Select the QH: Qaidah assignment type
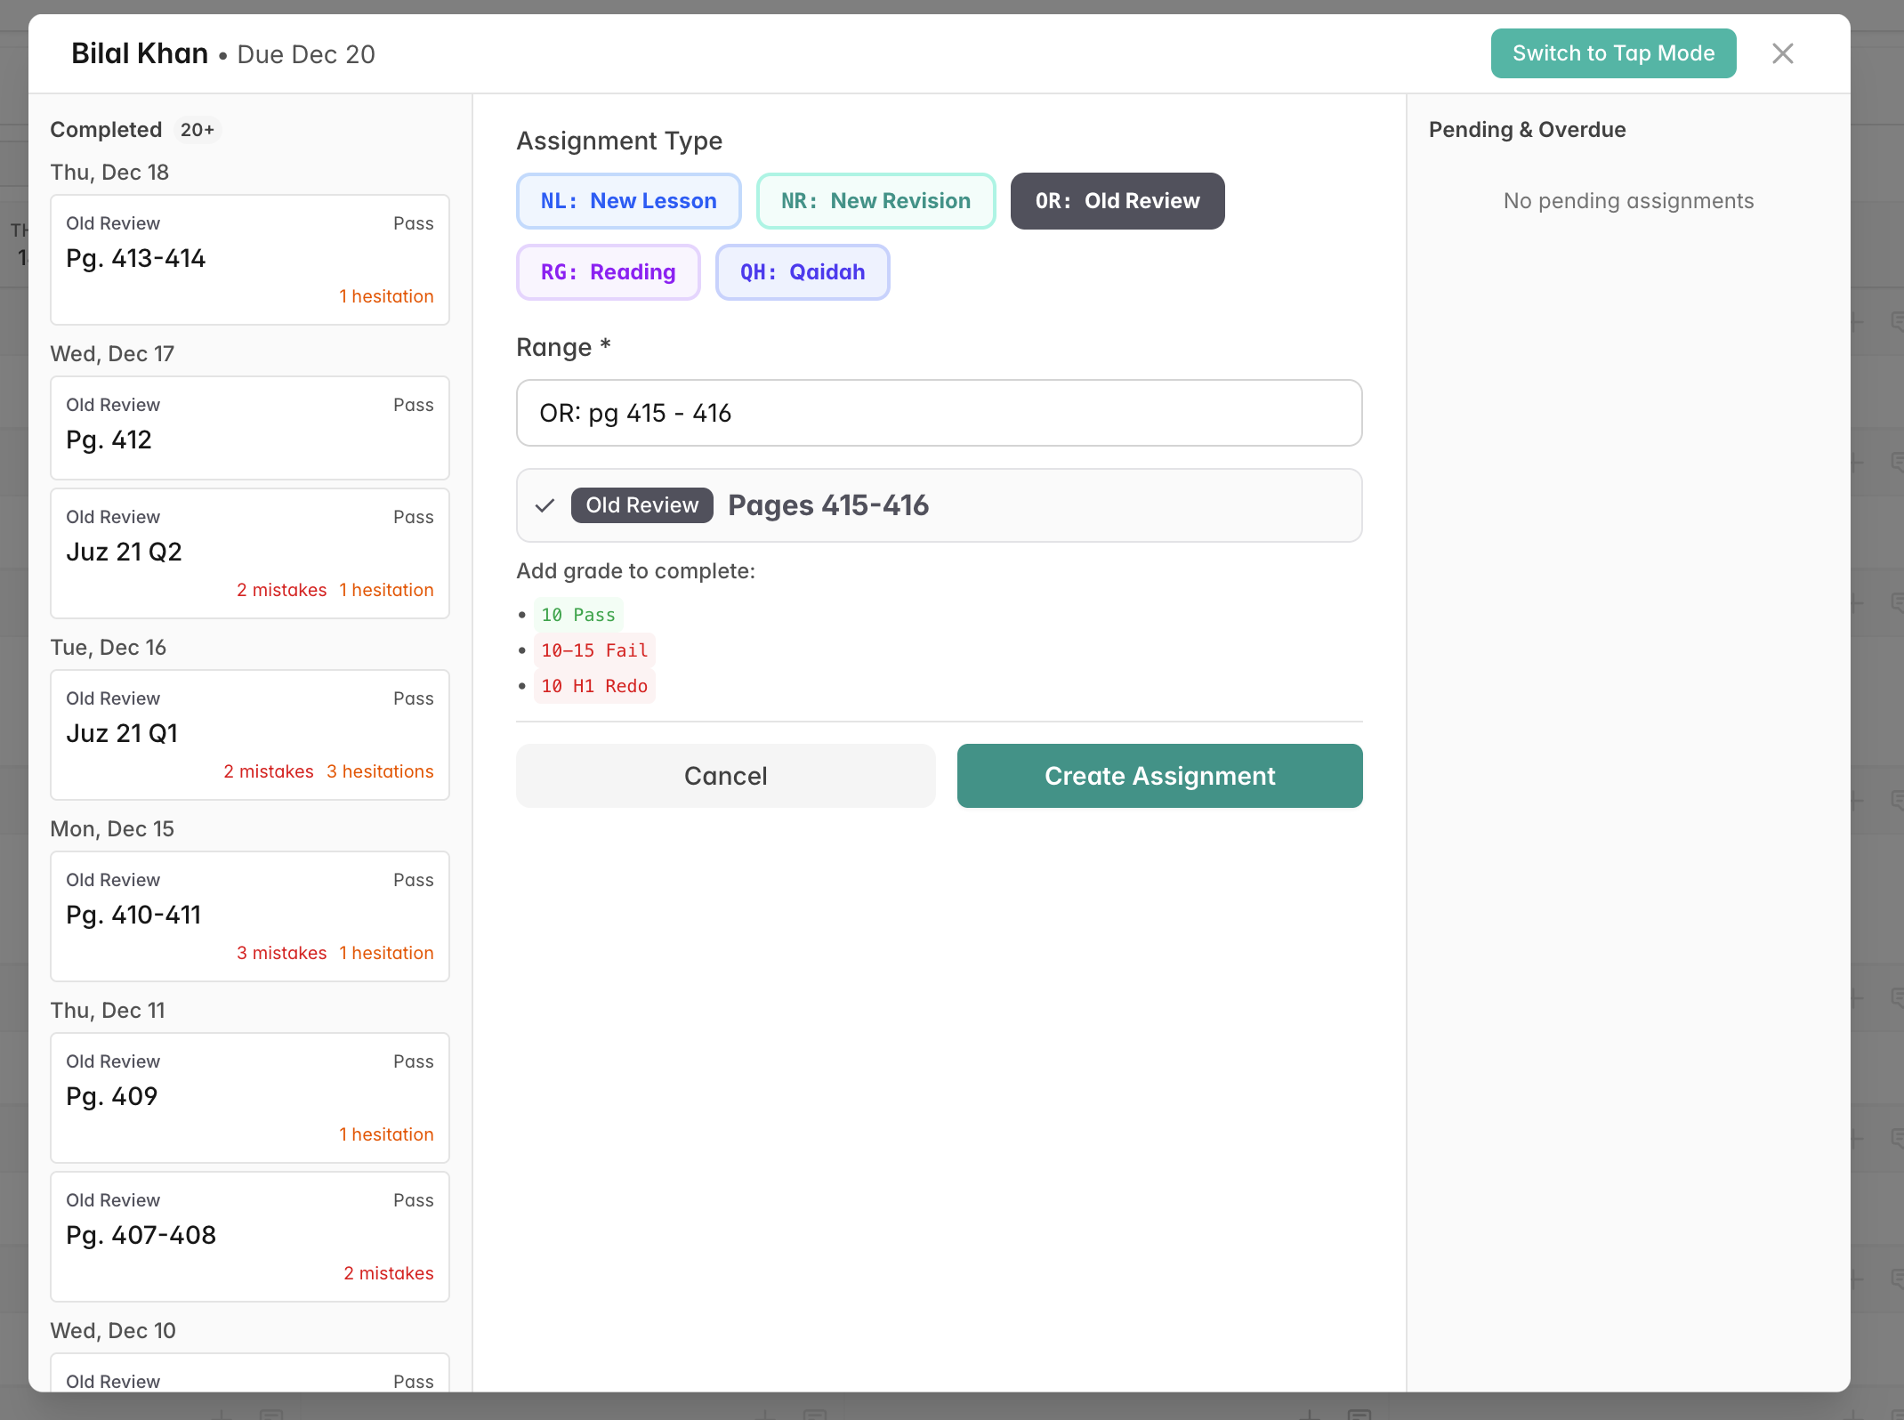The width and height of the screenshot is (1904, 1420). coord(802,272)
